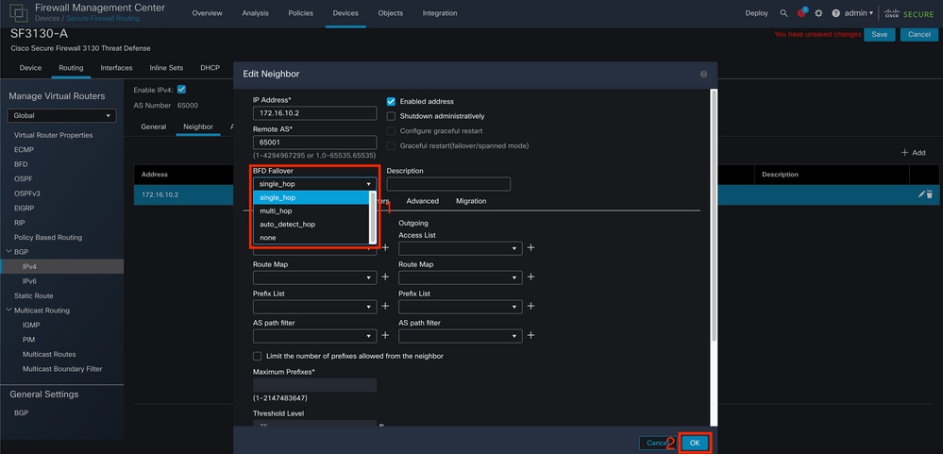Select multi_hop from BFD Failover list

(x=277, y=211)
